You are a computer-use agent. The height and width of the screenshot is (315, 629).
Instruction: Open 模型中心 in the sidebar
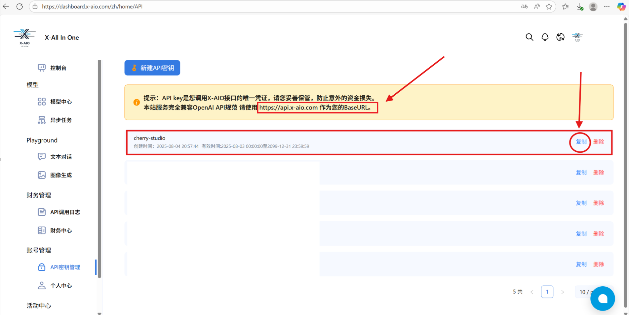(55, 102)
